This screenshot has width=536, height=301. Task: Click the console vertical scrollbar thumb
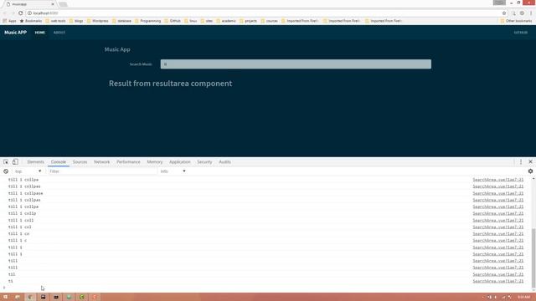(x=533, y=258)
